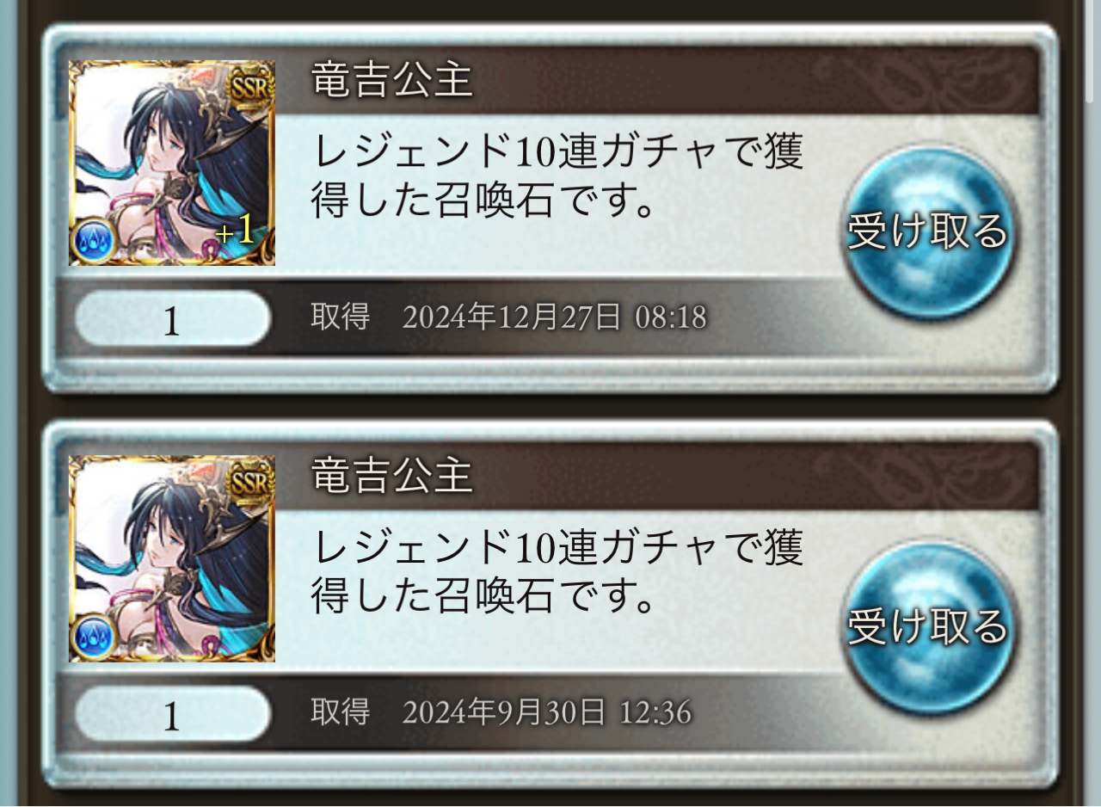The height and width of the screenshot is (807, 1101).
Task: Open the 竜吉公主 thumbnail marked +1
Action: [x=172, y=163]
